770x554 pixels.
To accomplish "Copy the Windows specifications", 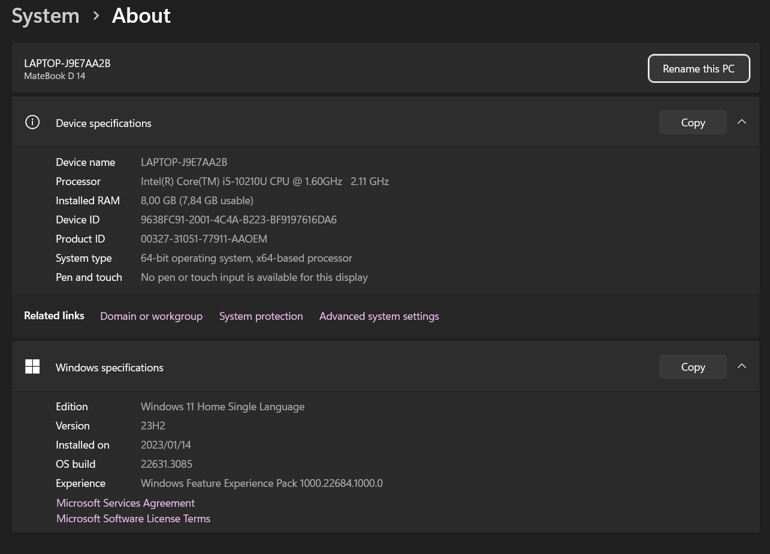I will pos(693,367).
